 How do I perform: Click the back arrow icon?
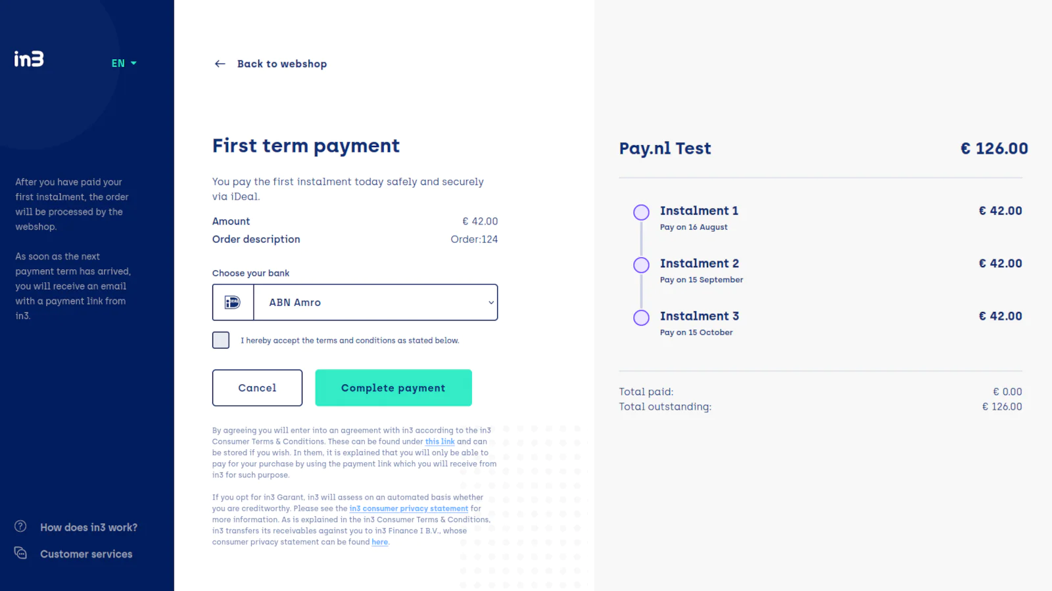(220, 64)
